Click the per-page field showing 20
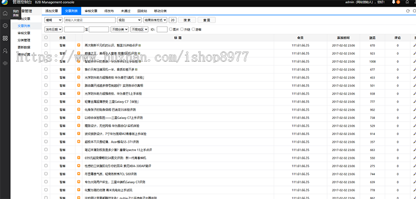 (173, 20)
